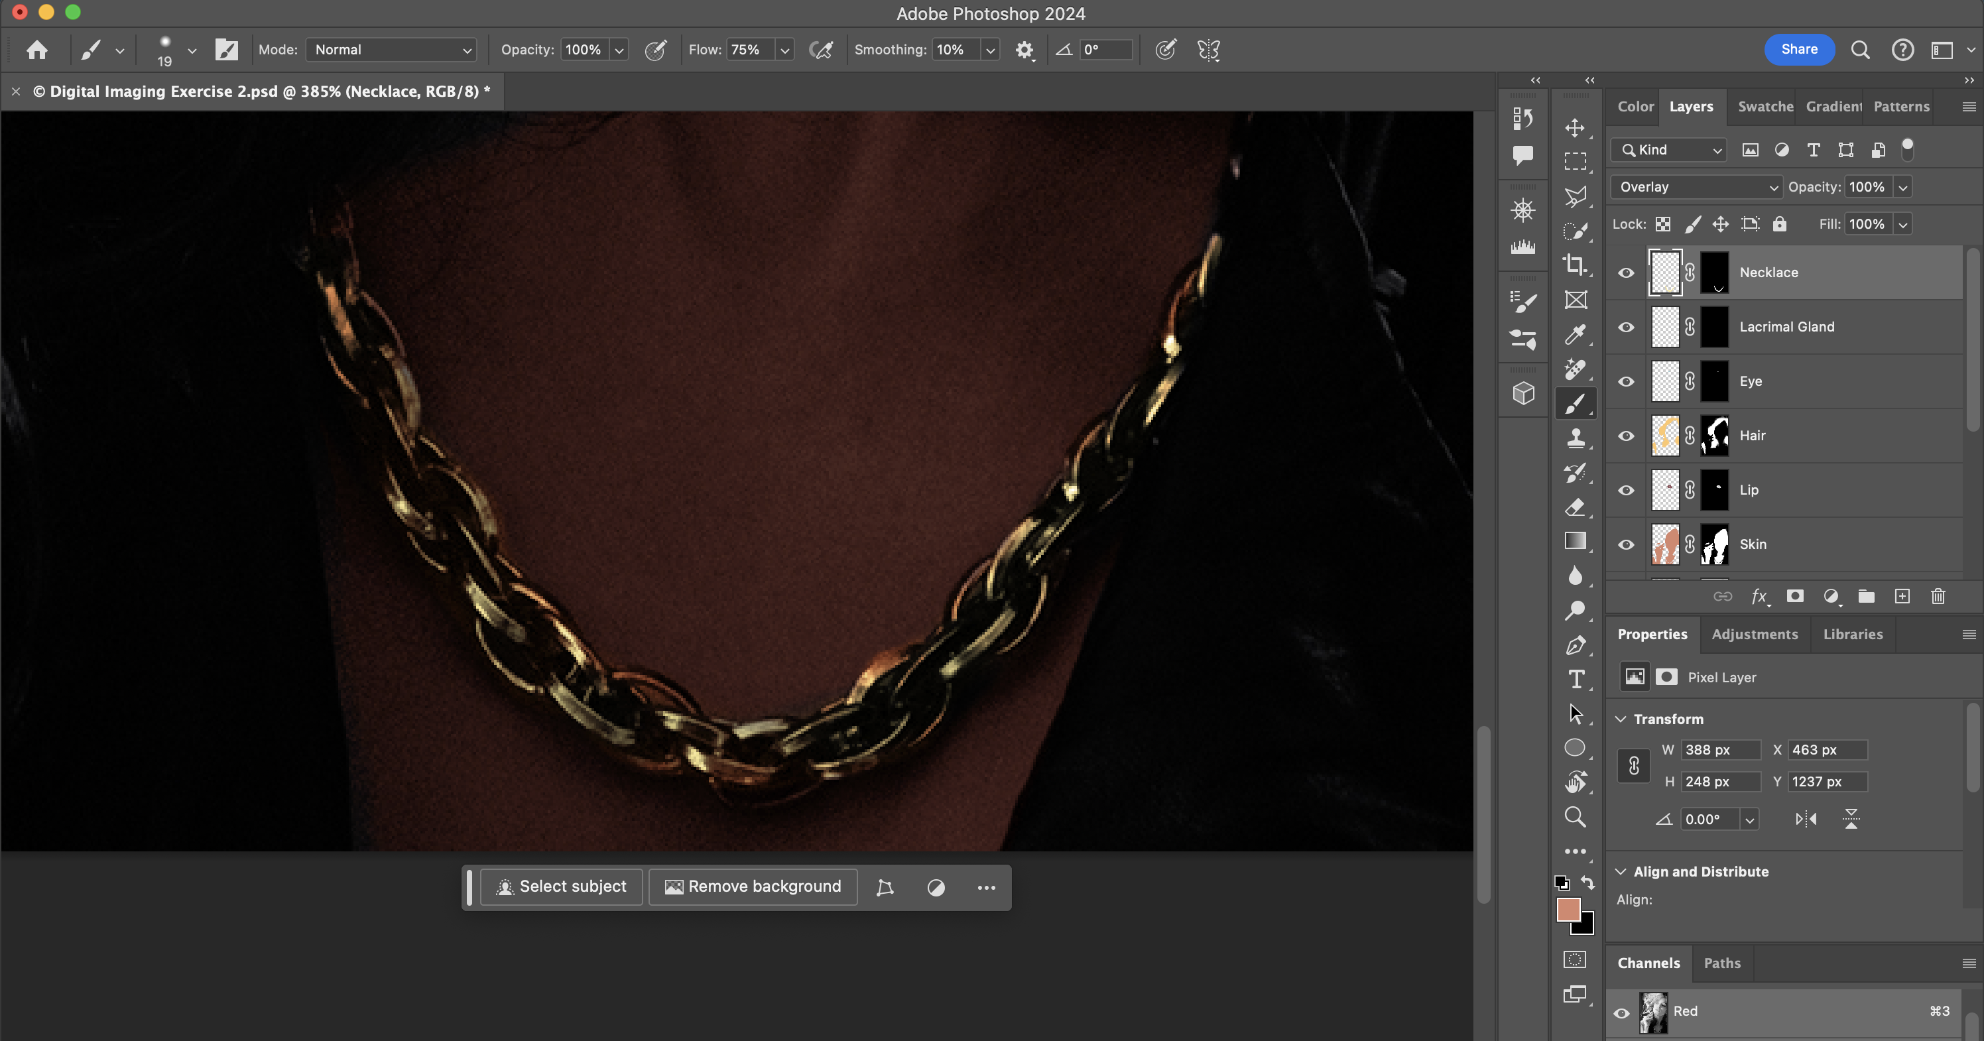Viewport: 1984px width, 1041px height.
Task: Select the Zoom tool in toolbar
Action: pos(1575,817)
